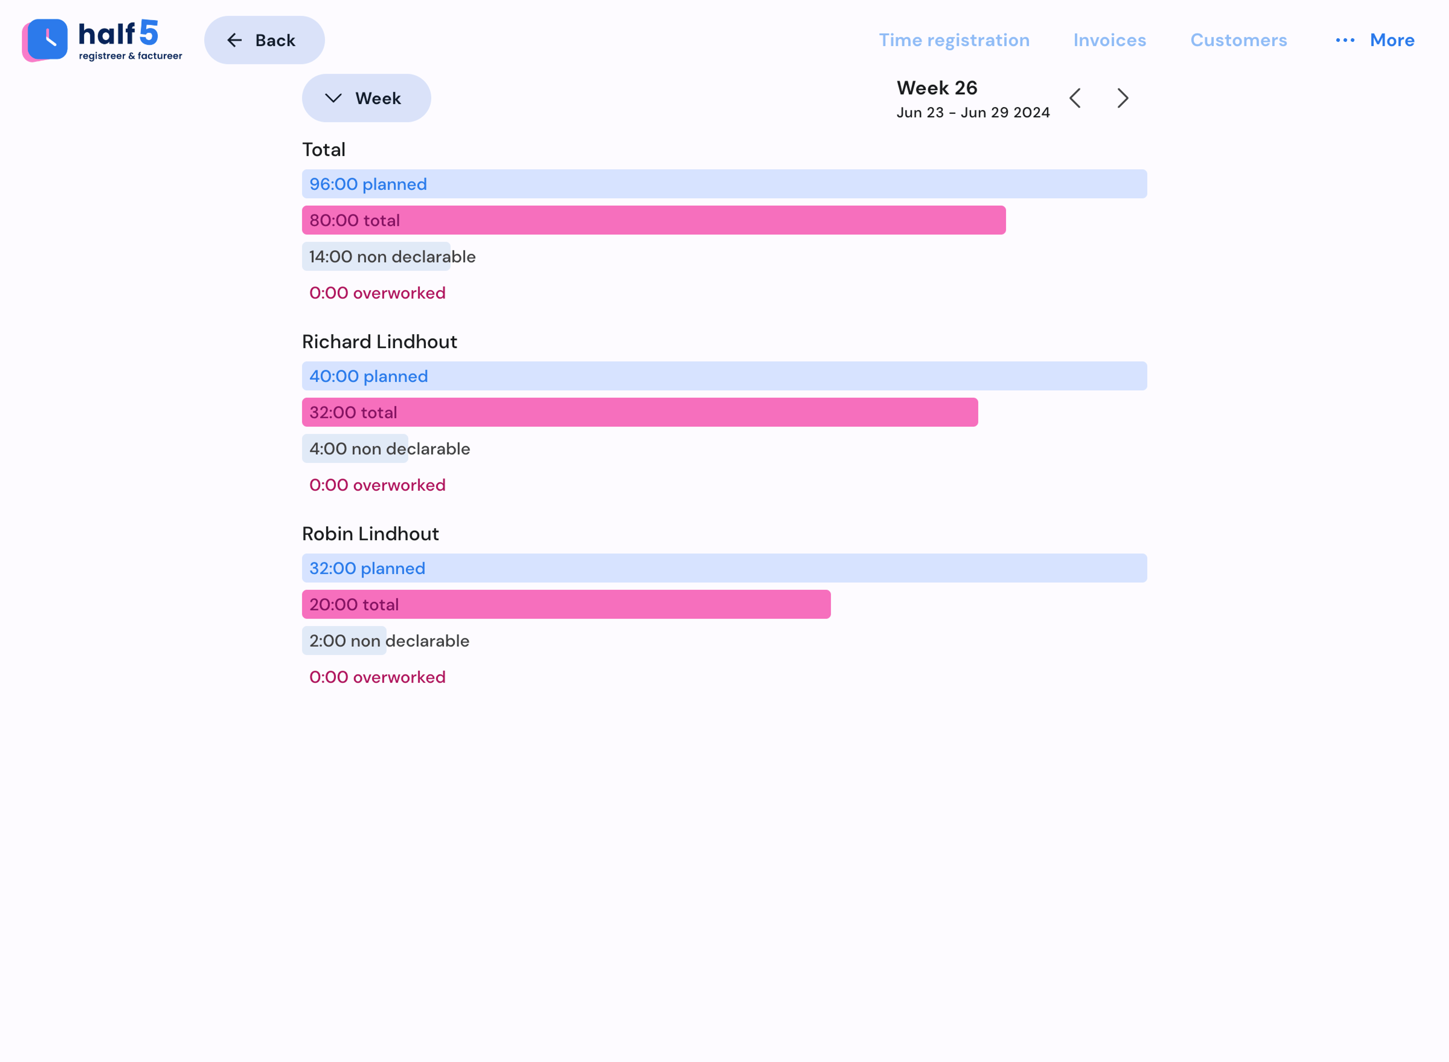Navigate to Customers page
Screen dimensions: 1449x1062
(x=1238, y=41)
